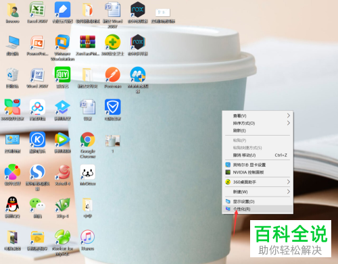Open the Control Panel icon
Viewport: 338px width, 264px height.
coord(12,140)
